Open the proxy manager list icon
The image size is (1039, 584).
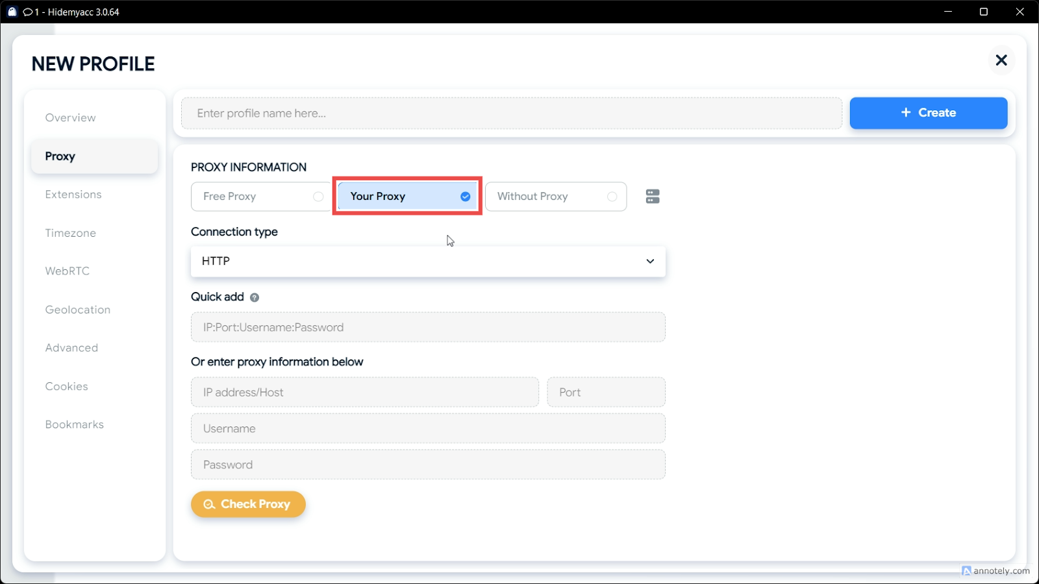(653, 197)
